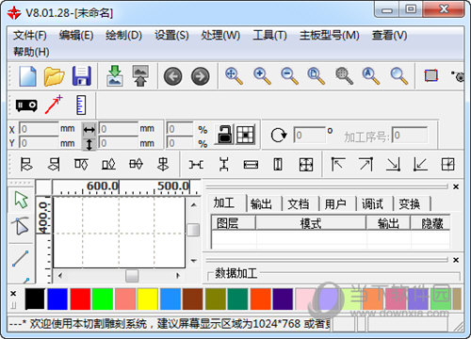Open the 文件(F) menu

30,35
